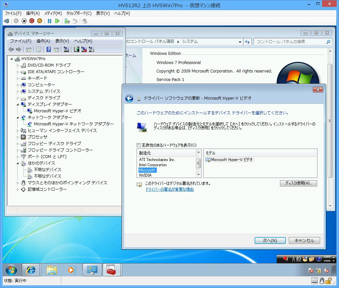This screenshot has width=339, height=288.
Task: Click the Uninstall device (red X) toolbar icon
Action: [84, 50]
